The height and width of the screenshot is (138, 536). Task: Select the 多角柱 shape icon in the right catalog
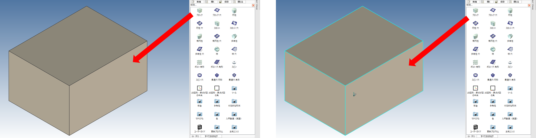click(510, 37)
